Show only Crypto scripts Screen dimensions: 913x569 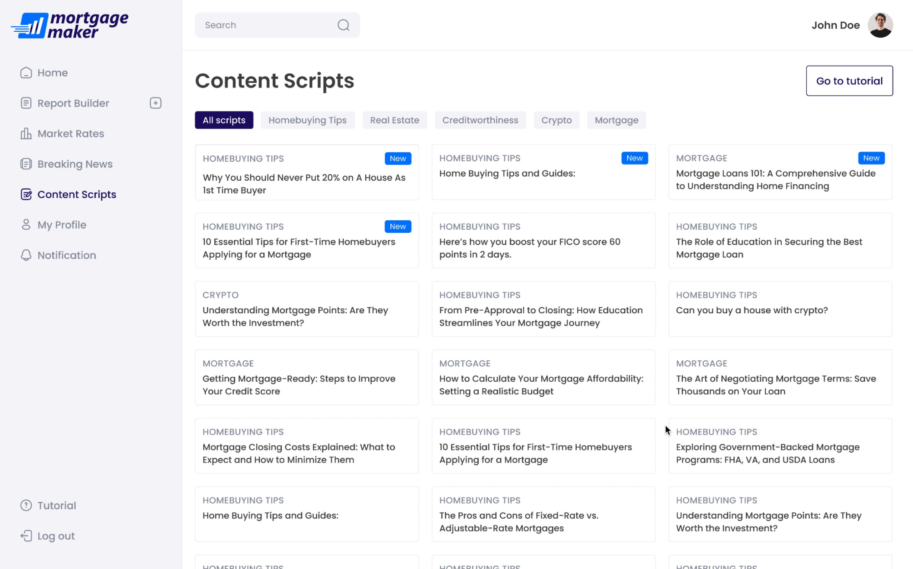pyautogui.click(x=556, y=120)
